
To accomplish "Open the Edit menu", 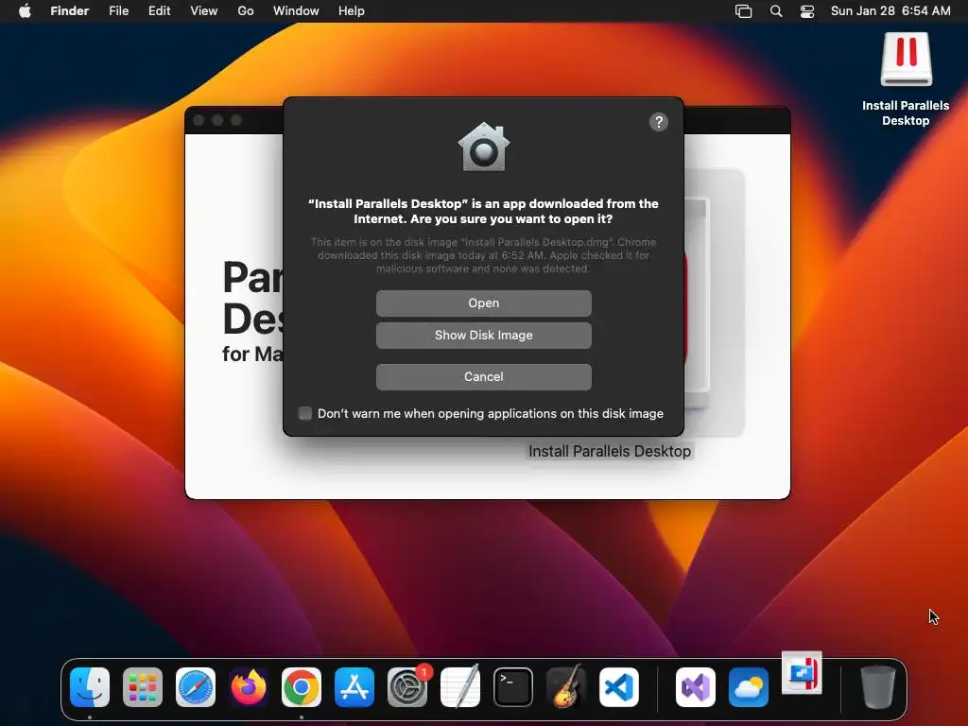I will 159,10.
